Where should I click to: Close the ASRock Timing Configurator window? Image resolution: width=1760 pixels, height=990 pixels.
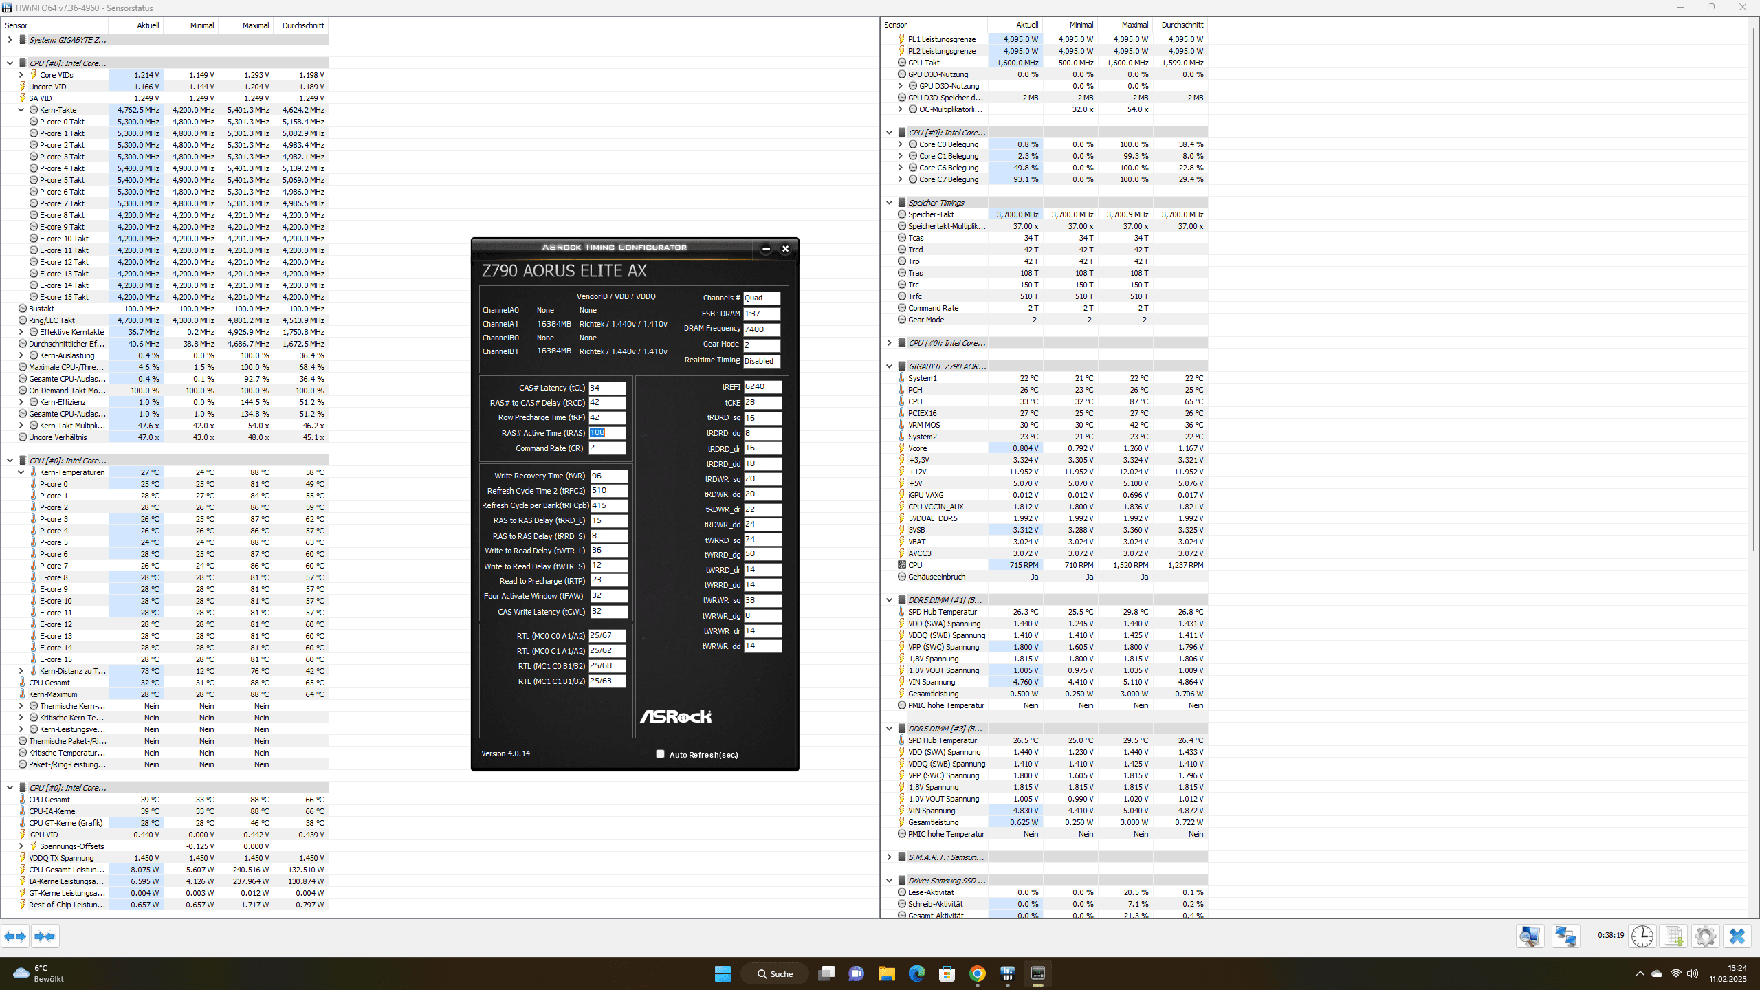(x=785, y=249)
